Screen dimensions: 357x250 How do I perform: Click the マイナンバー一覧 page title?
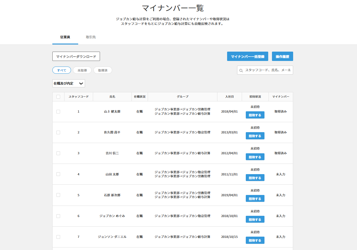(173, 8)
